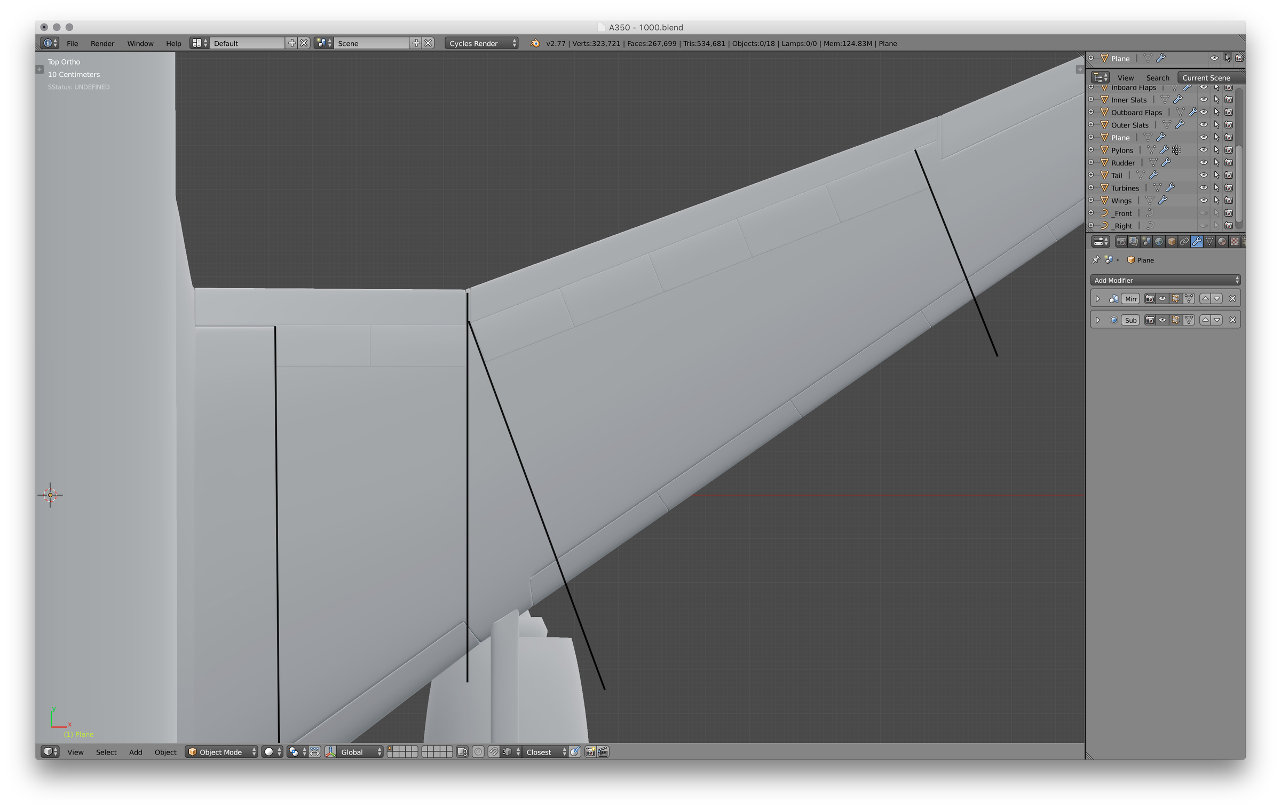
Task: Open the Render properties camera tab
Action: (1121, 242)
